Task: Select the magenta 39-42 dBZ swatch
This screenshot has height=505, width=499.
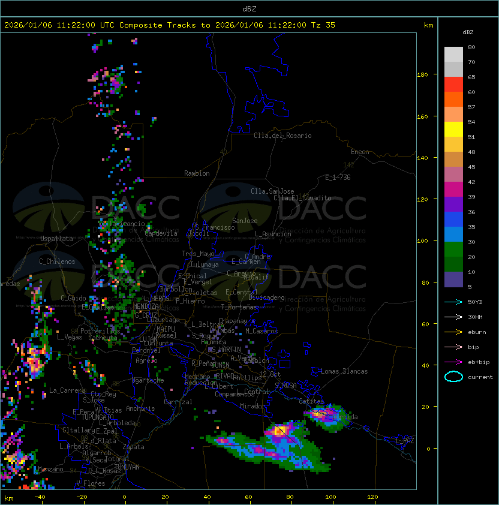Action: pos(453,190)
